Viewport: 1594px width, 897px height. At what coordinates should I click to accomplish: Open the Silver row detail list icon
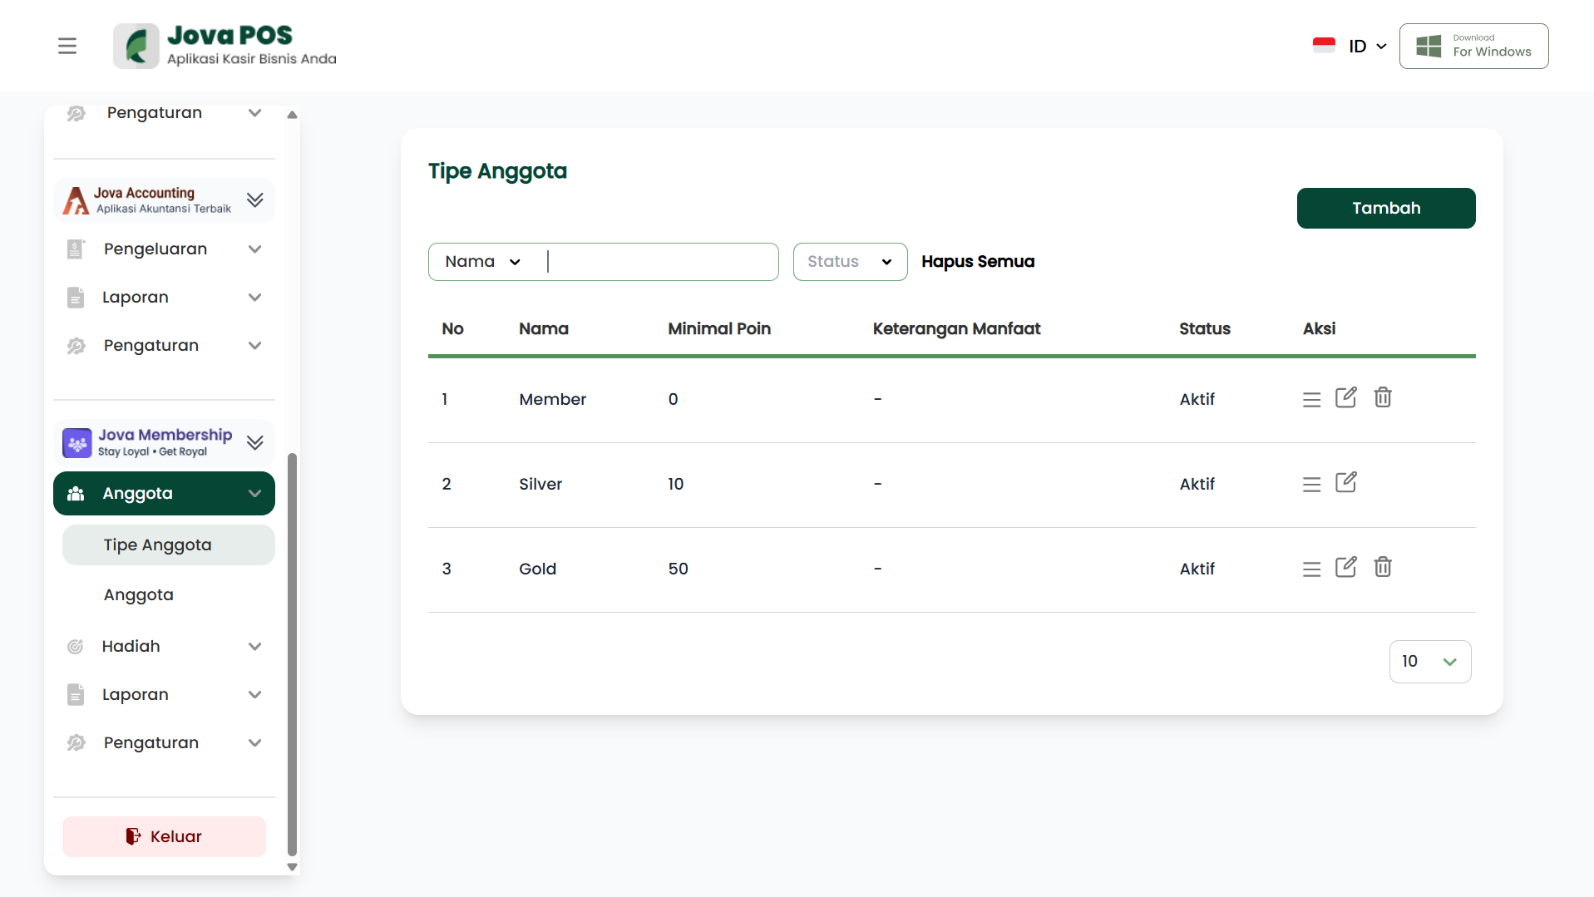click(1311, 485)
